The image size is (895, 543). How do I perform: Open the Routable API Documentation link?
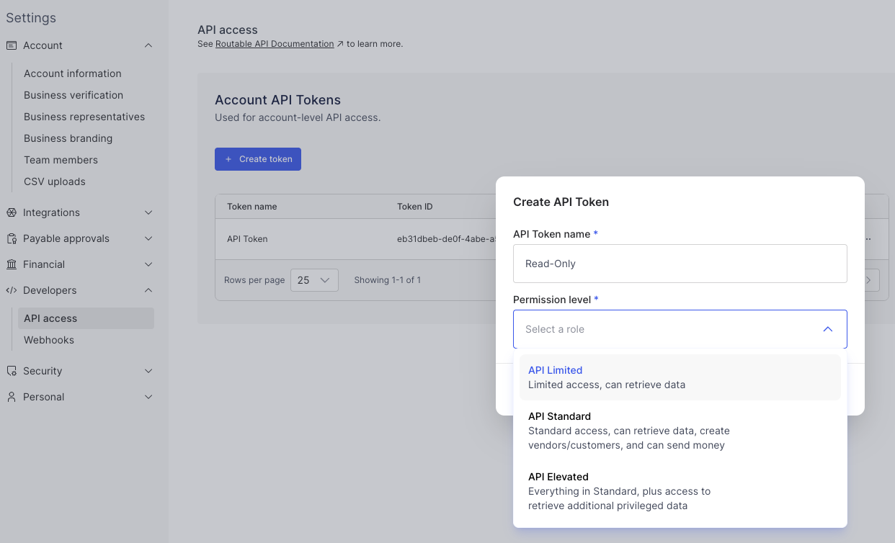pyautogui.click(x=275, y=44)
